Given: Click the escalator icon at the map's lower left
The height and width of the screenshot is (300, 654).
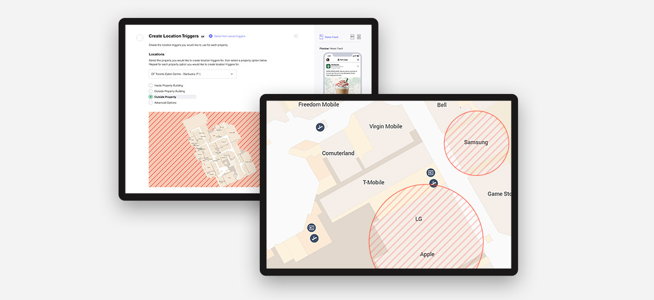Looking at the screenshot, I should point(315,238).
